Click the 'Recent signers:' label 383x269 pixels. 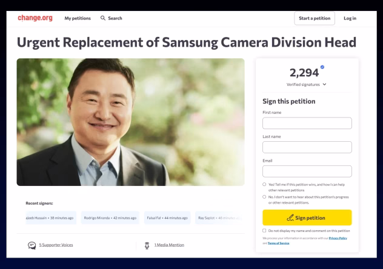[39, 203]
